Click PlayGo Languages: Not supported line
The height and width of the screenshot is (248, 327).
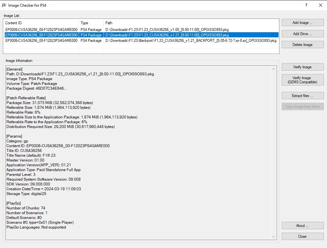(x=36, y=227)
